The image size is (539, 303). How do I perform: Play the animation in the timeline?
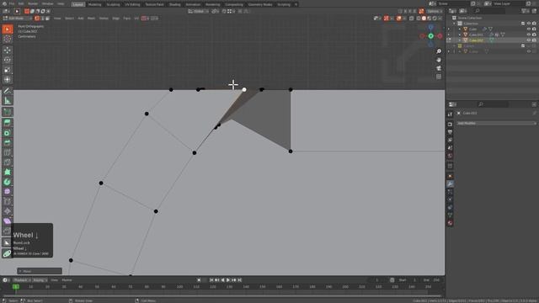pyautogui.click(x=228, y=280)
